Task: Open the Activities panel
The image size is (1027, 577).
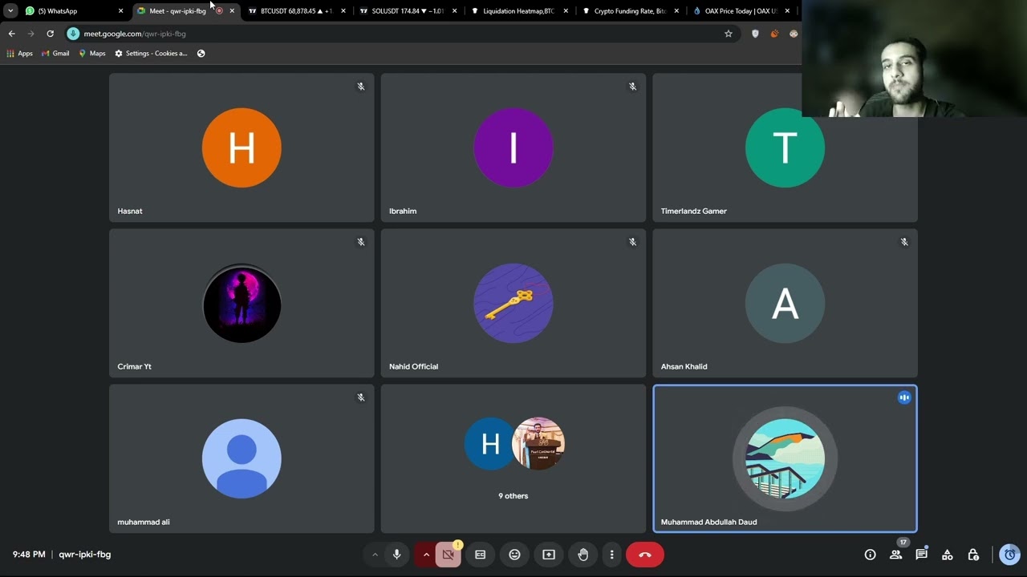Action: click(947, 555)
